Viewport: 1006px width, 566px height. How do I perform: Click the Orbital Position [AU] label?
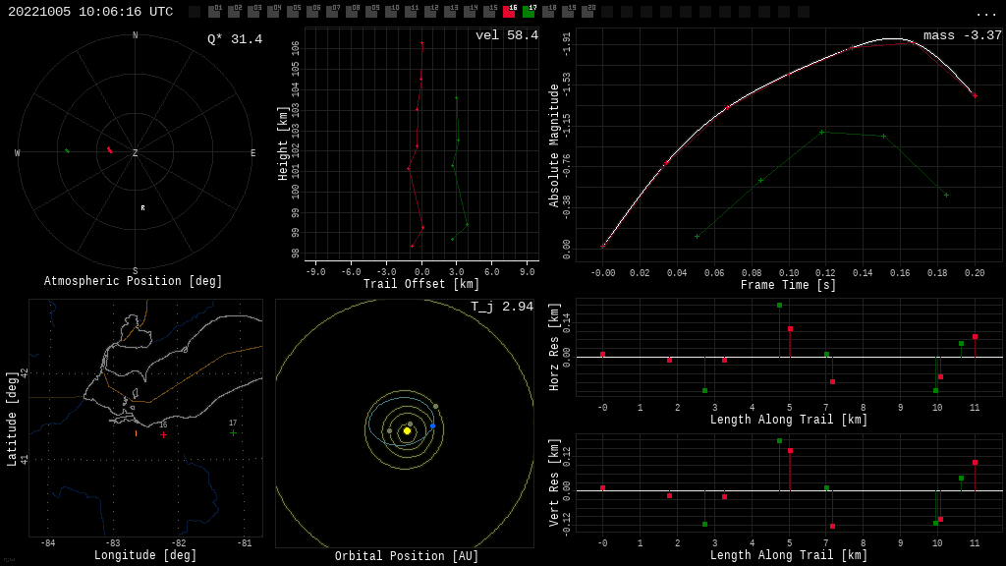pyautogui.click(x=407, y=556)
